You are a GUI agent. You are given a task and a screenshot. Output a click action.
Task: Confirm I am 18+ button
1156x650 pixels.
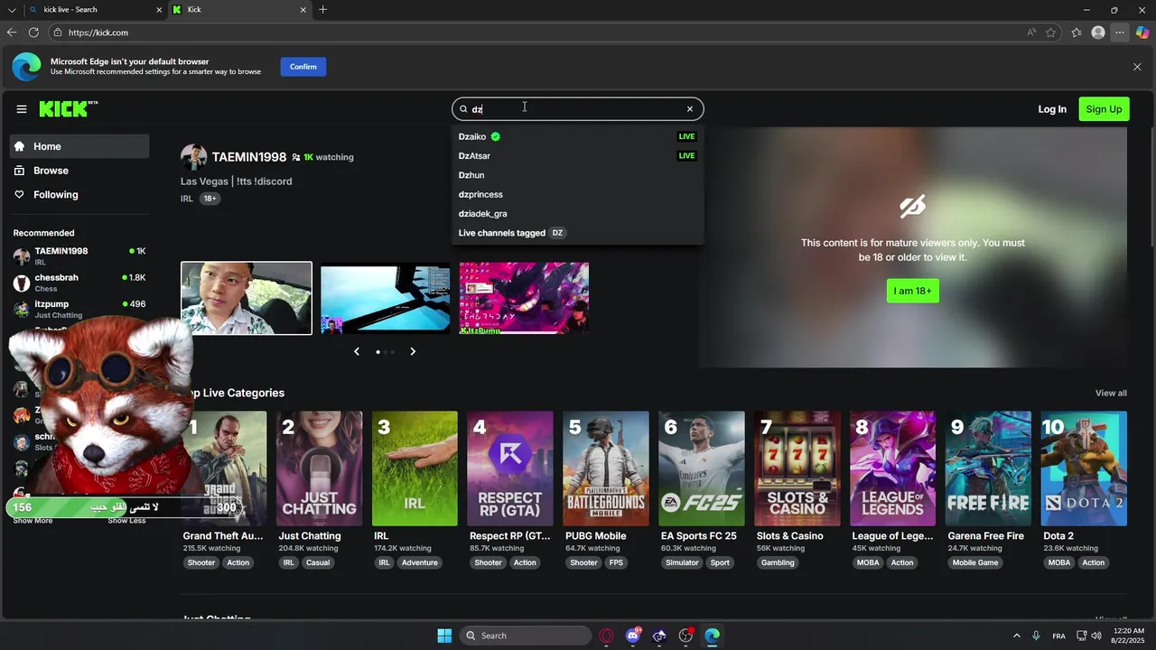(912, 291)
